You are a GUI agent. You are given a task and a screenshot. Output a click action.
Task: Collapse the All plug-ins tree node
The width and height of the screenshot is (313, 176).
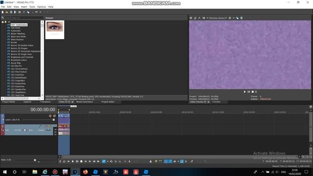coord(2,22)
